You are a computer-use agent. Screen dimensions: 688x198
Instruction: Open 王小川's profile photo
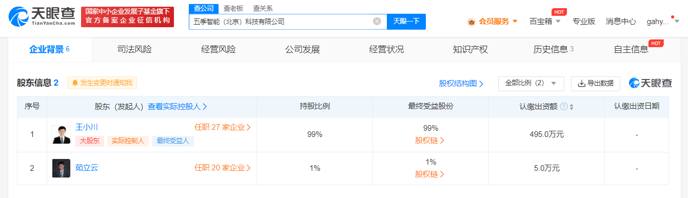click(61, 134)
